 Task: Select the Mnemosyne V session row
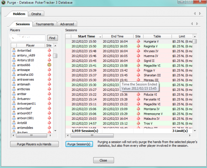[129, 114]
